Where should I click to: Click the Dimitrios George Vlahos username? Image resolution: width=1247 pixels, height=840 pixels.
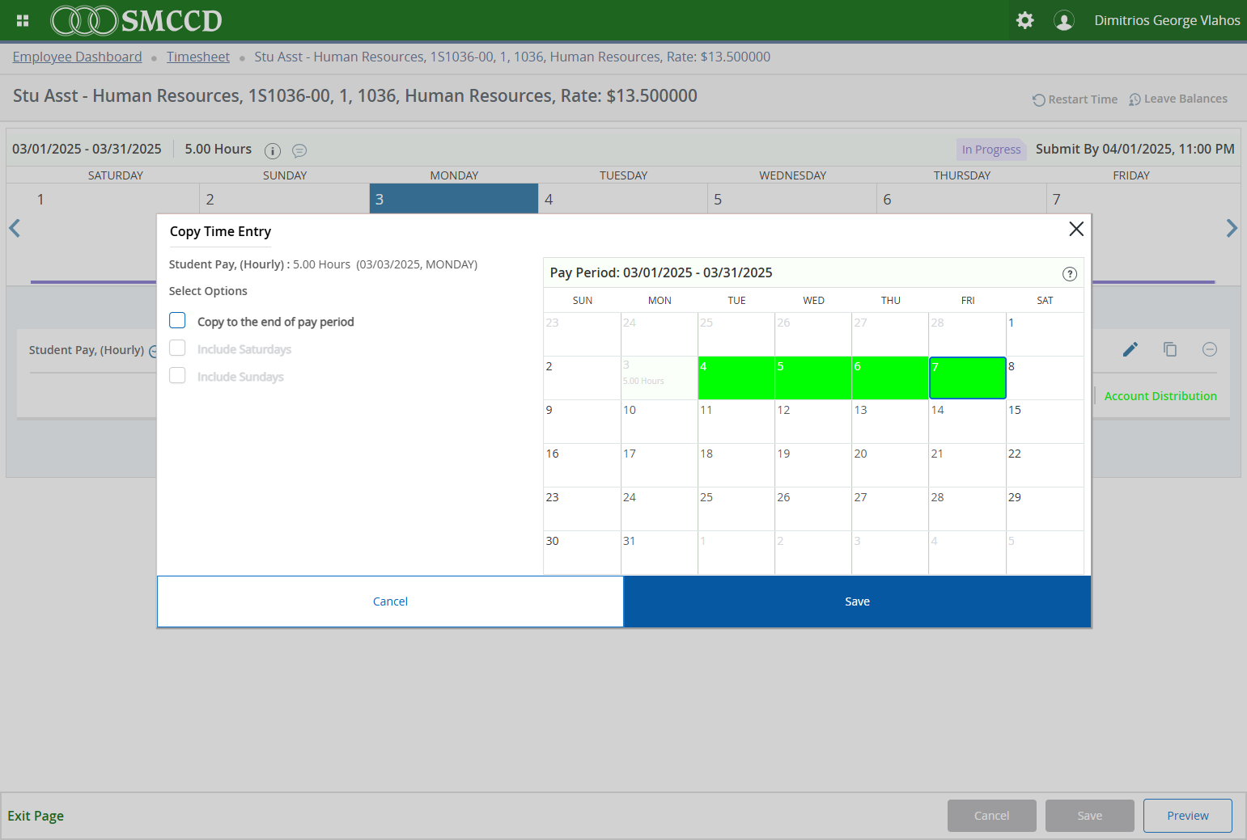pos(1167,20)
